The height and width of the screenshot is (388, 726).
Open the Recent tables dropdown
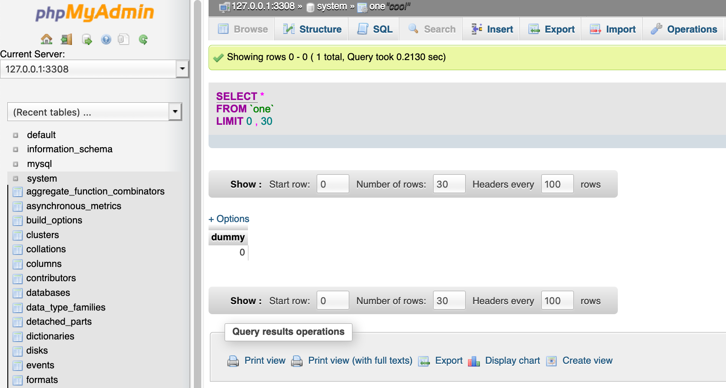coord(175,111)
